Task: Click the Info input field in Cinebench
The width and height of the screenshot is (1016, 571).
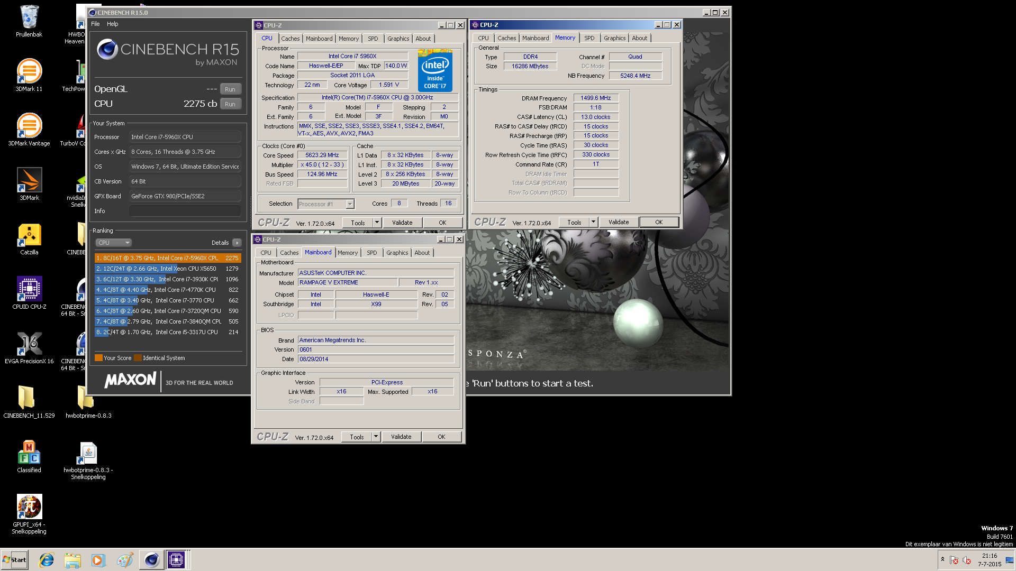Action: tap(185, 211)
